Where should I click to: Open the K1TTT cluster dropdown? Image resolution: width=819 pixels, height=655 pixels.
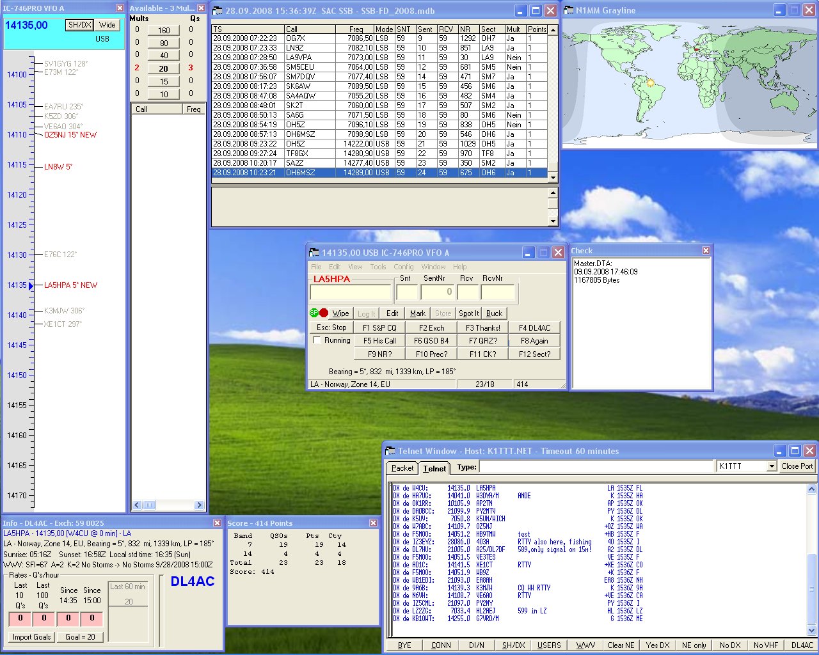772,466
